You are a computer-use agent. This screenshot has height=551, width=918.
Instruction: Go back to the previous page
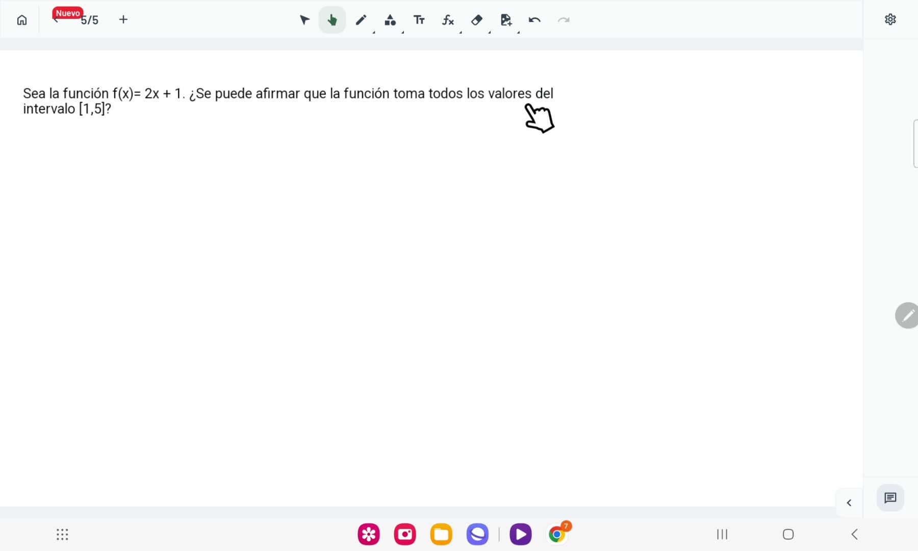tap(56, 20)
